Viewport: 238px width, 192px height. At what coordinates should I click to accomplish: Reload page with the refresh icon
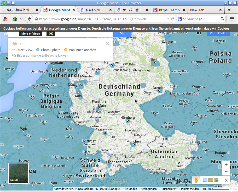point(172,19)
